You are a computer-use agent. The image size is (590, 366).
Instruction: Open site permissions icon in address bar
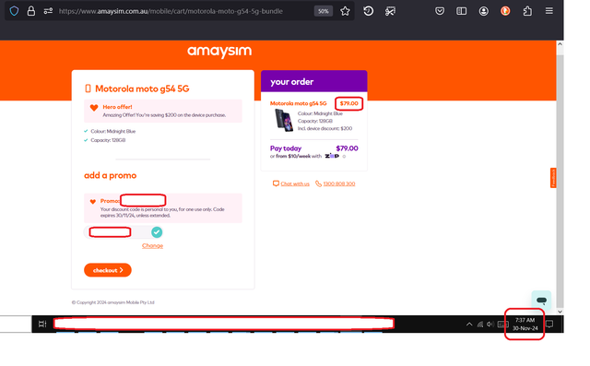click(48, 11)
